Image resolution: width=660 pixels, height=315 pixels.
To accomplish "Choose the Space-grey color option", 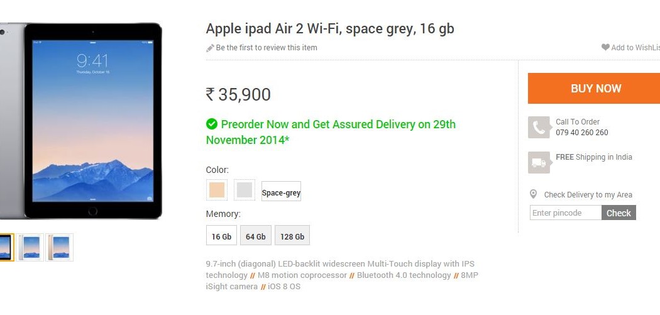I will click(x=281, y=191).
